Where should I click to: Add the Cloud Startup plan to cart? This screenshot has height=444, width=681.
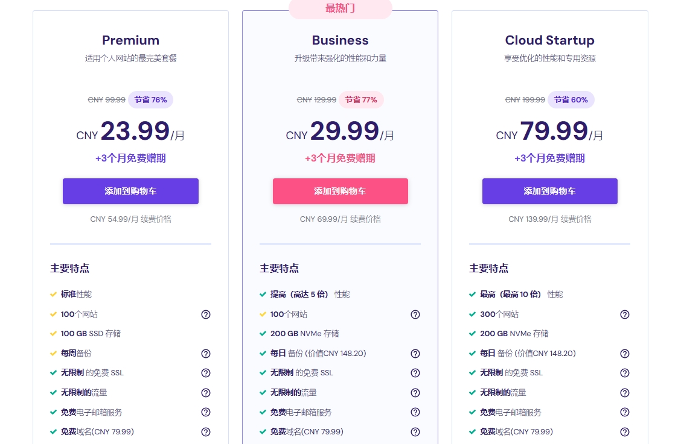550,191
